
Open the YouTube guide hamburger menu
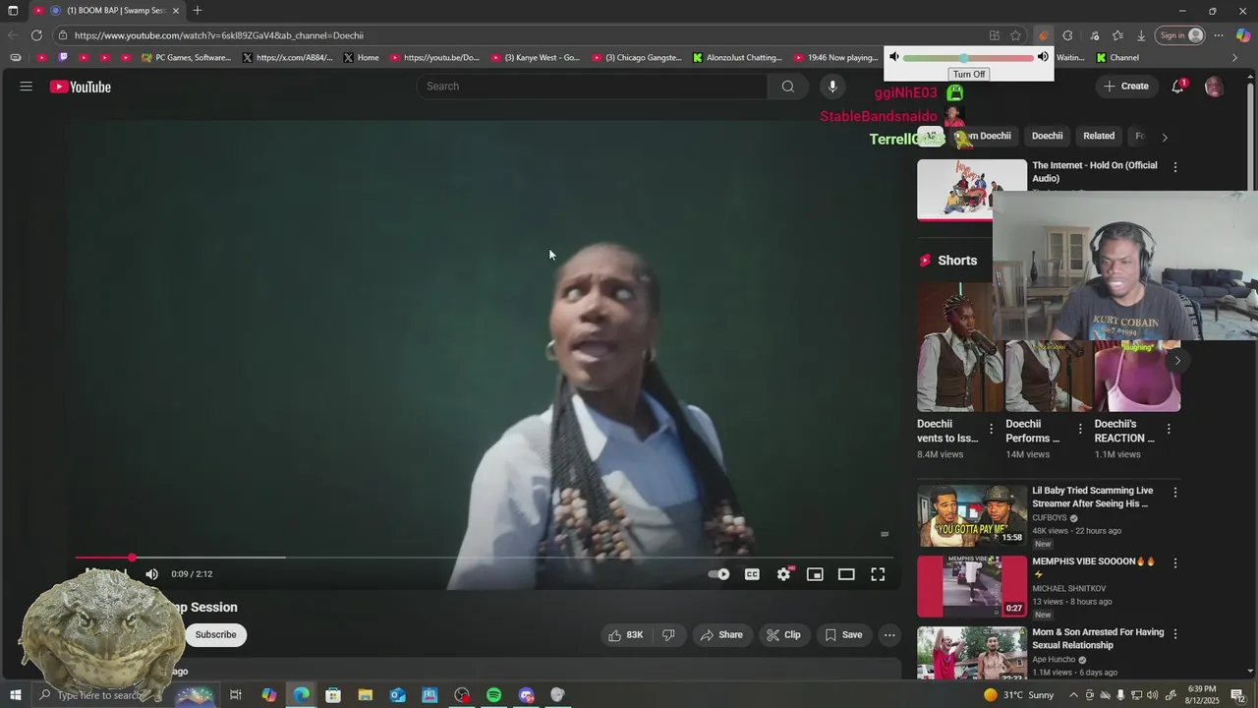(x=27, y=87)
